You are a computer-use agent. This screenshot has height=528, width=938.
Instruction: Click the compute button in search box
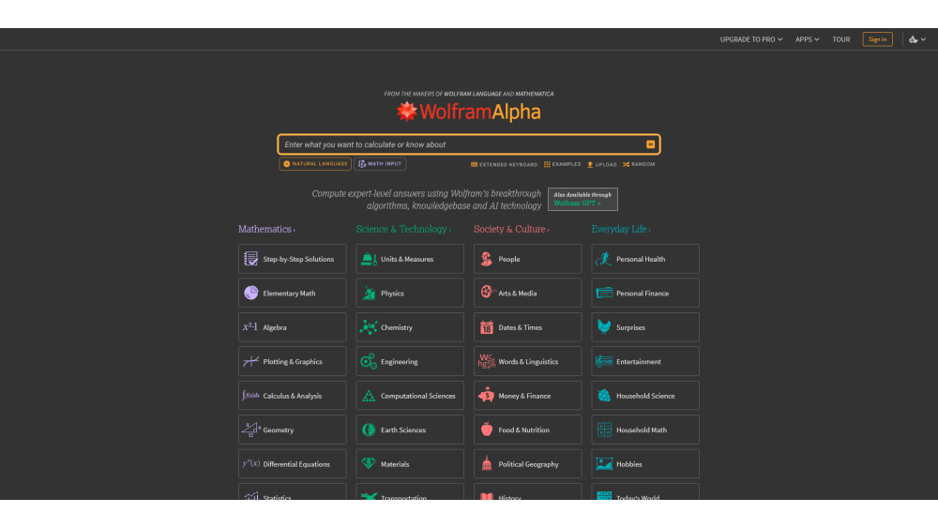(650, 144)
